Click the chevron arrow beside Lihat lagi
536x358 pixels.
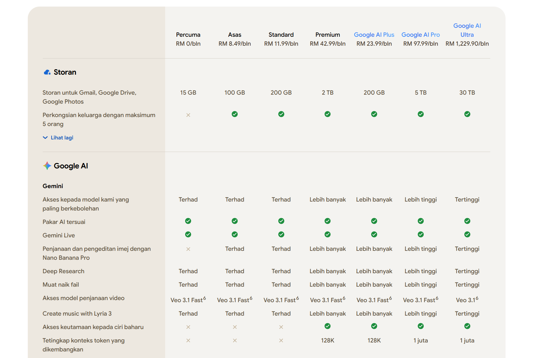pyautogui.click(x=45, y=138)
